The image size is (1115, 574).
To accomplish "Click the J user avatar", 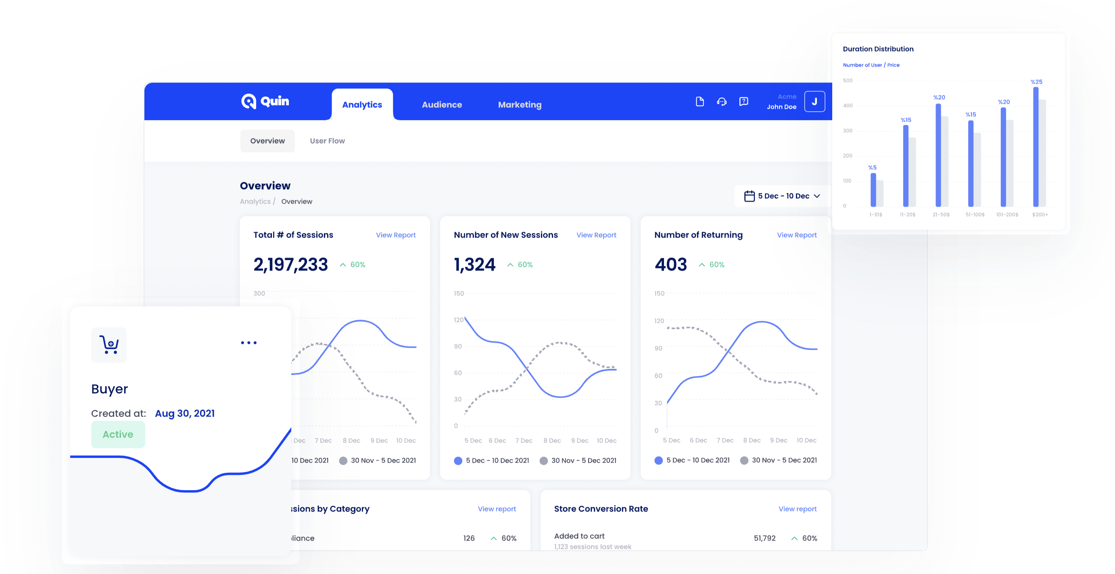I will click(814, 102).
